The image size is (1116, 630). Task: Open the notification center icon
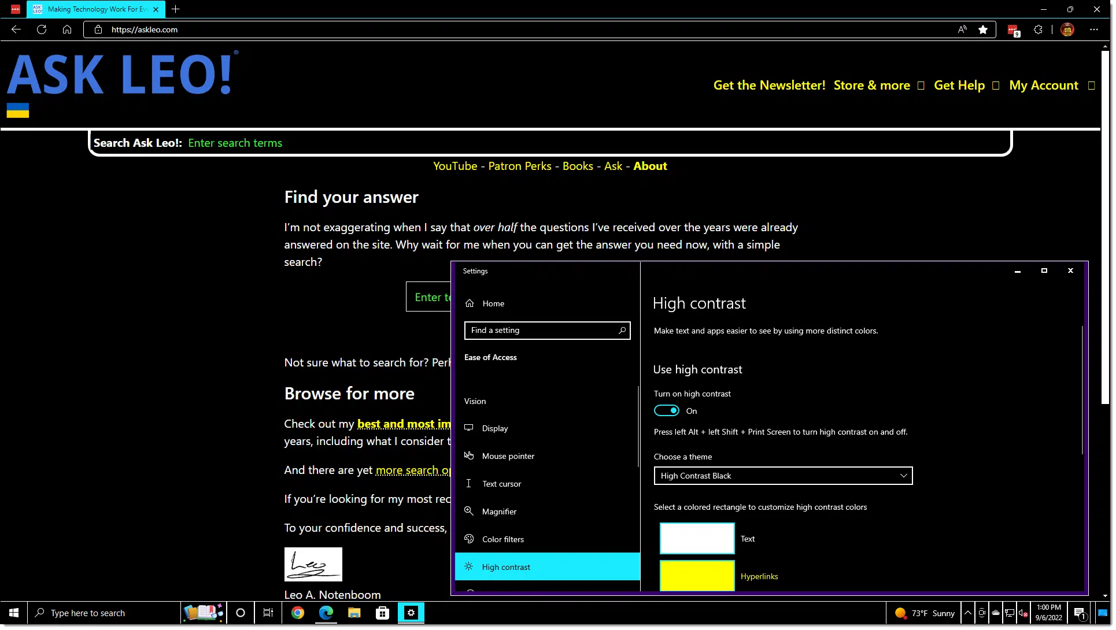click(1080, 614)
